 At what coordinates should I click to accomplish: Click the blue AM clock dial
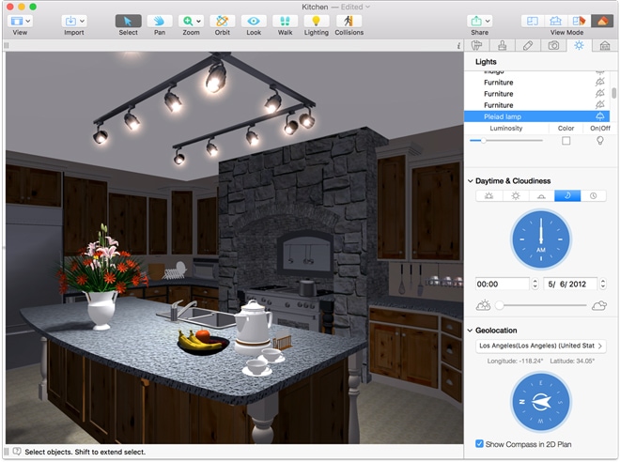click(540, 239)
